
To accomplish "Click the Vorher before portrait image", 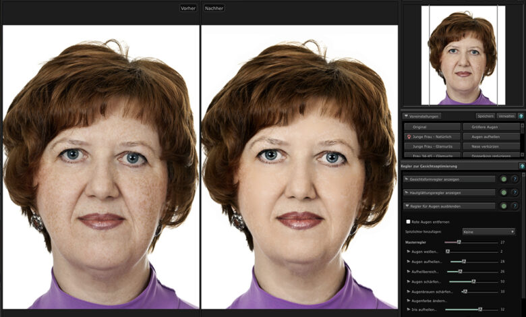I will tap(100, 167).
